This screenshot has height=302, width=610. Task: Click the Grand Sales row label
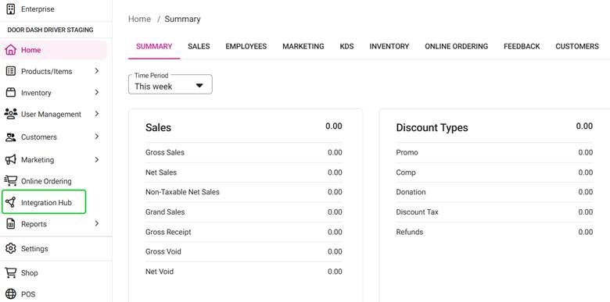point(165,212)
